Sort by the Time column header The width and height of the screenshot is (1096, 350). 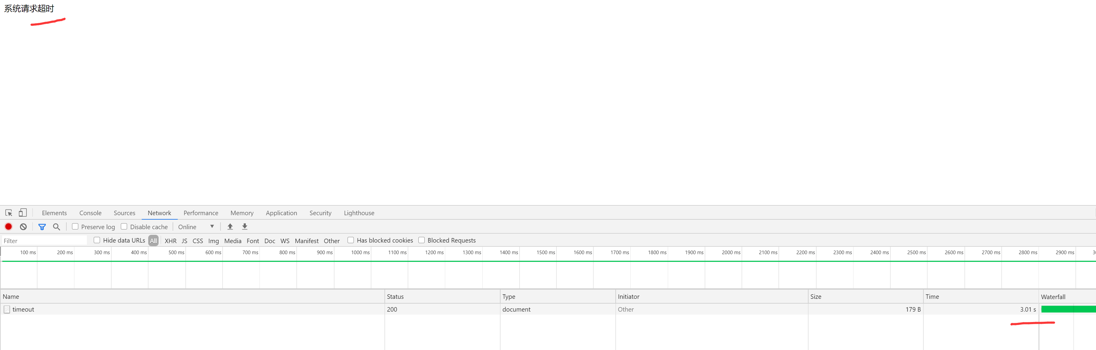(981, 297)
